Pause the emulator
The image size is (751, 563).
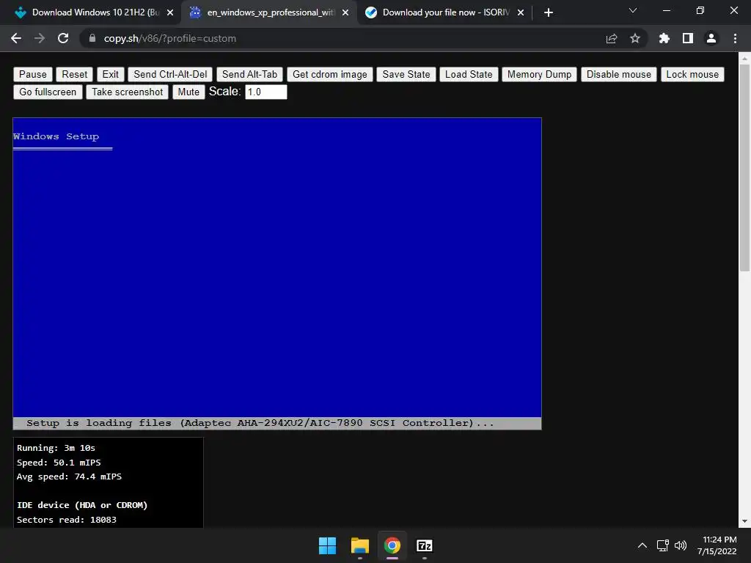pyautogui.click(x=33, y=74)
